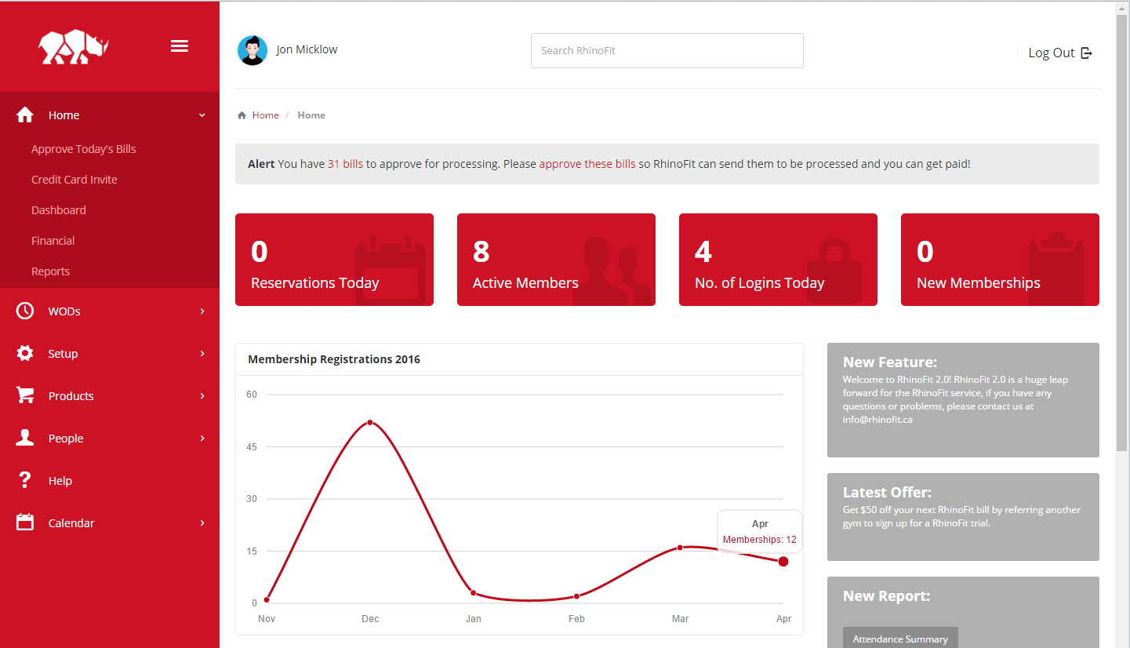
Task: Focus the Search RhinoFit field
Action: (667, 50)
